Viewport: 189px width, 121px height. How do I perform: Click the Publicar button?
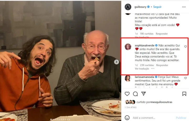tap(181, 118)
